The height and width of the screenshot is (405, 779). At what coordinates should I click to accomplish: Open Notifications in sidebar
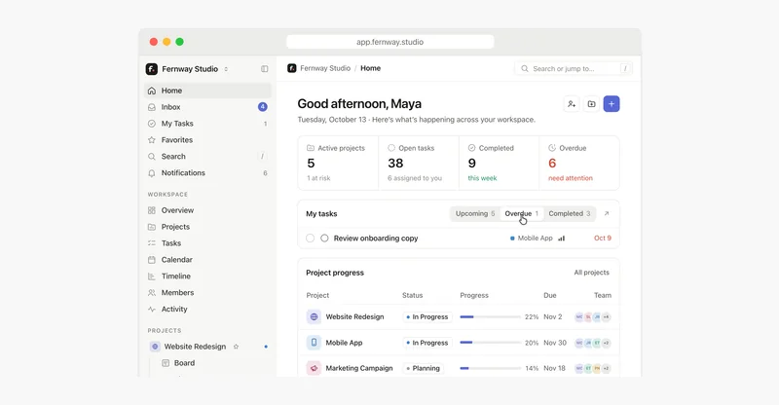tap(207, 172)
